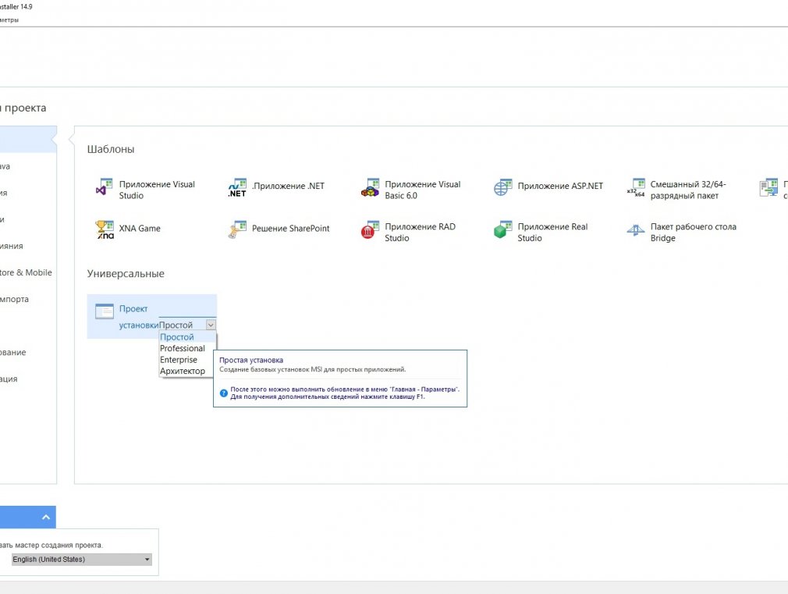Screen dimensions: 788x594
Task: Click 'Пакет рабочего стола Bridge' label
Action: [694, 233]
